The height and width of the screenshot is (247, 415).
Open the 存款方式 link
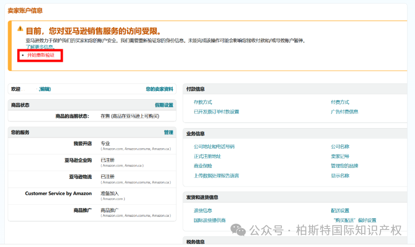[203, 102]
